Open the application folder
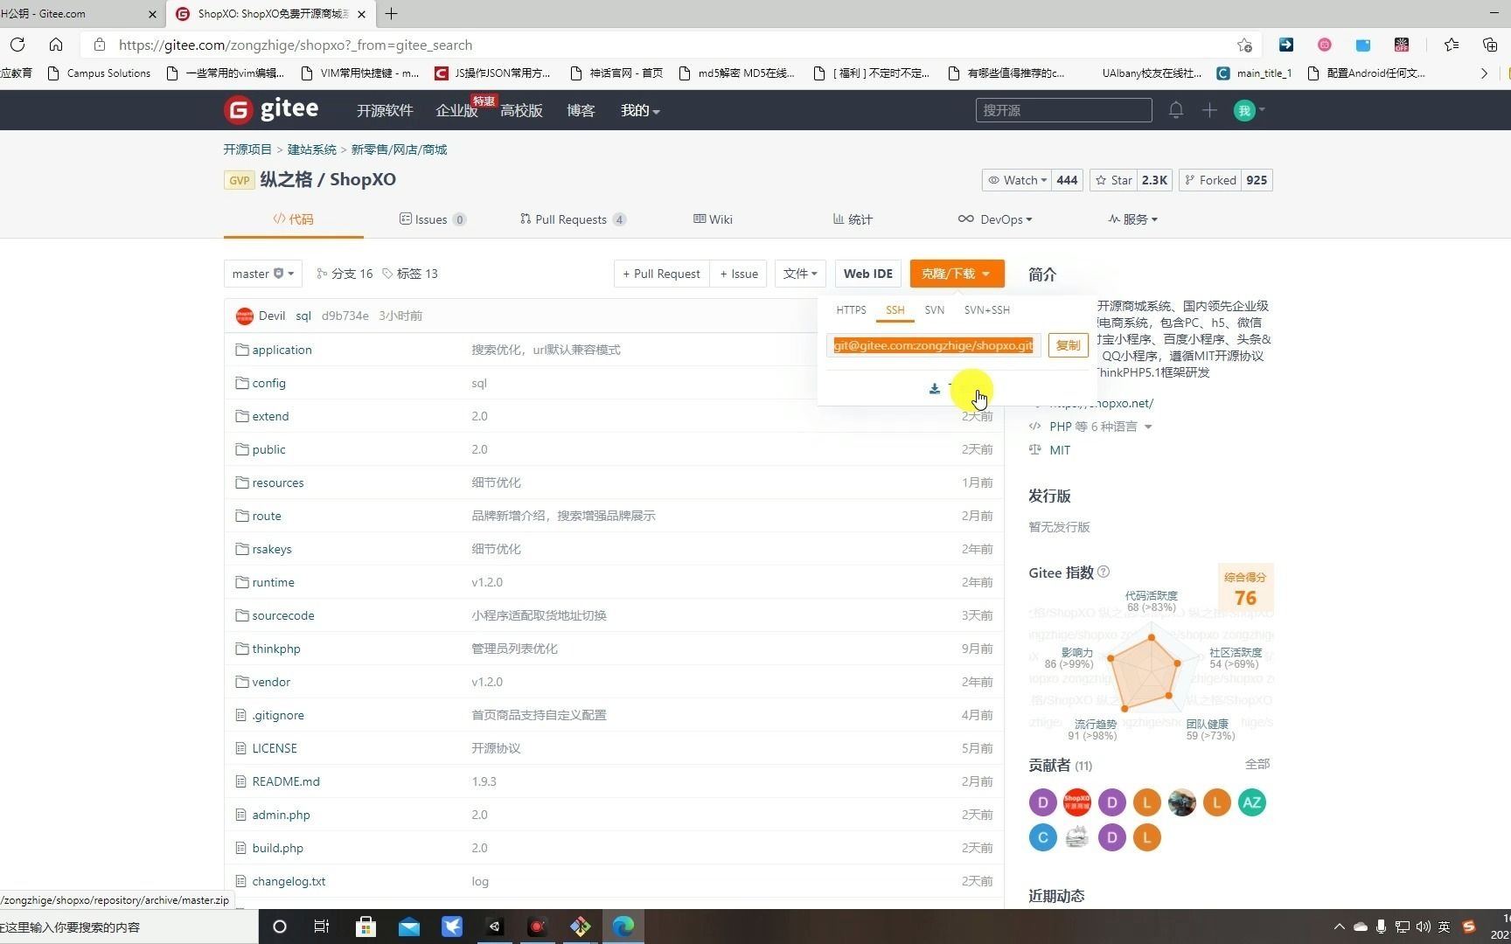The height and width of the screenshot is (944, 1511). [282, 350]
